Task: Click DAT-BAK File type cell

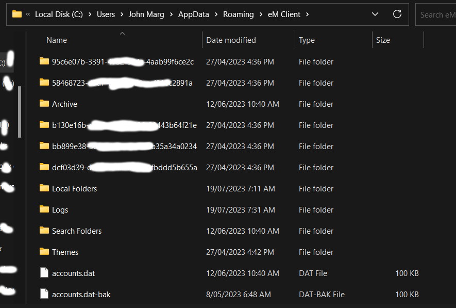Action: click(322, 295)
